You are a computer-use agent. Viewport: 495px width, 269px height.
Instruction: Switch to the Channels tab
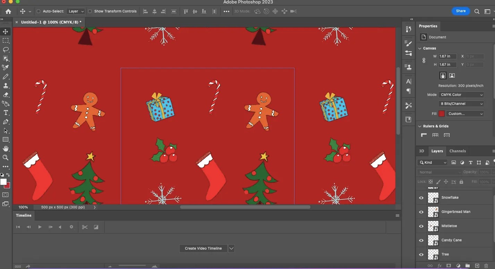[458, 151]
